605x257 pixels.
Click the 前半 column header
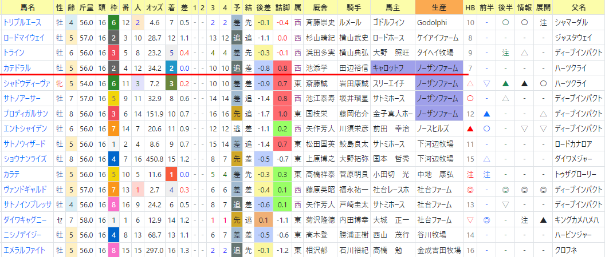(486, 7)
